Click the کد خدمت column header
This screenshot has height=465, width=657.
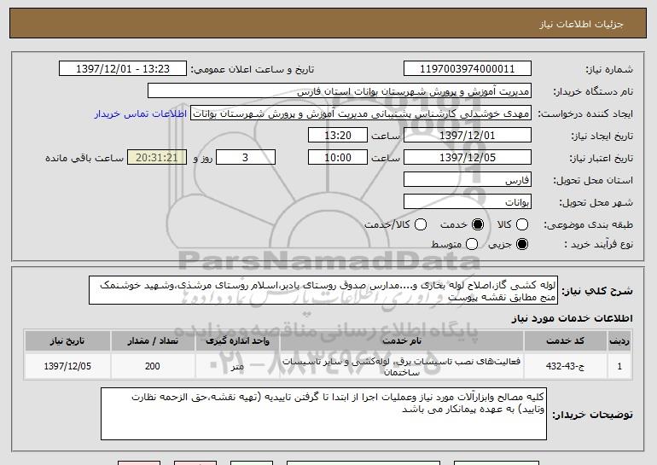pos(565,341)
